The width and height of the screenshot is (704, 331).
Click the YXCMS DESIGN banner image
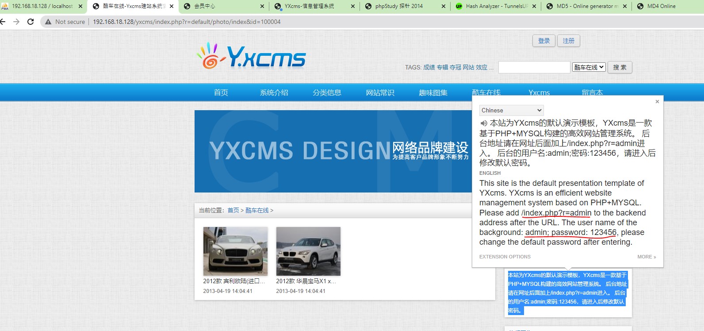pyautogui.click(x=333, y=151)
